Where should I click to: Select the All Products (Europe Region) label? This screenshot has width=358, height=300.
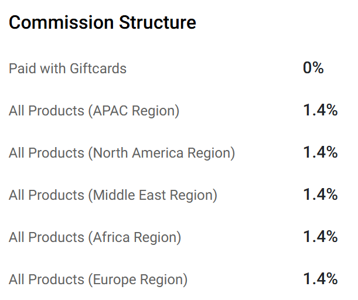pyautogui.click(x=98, y=279)
